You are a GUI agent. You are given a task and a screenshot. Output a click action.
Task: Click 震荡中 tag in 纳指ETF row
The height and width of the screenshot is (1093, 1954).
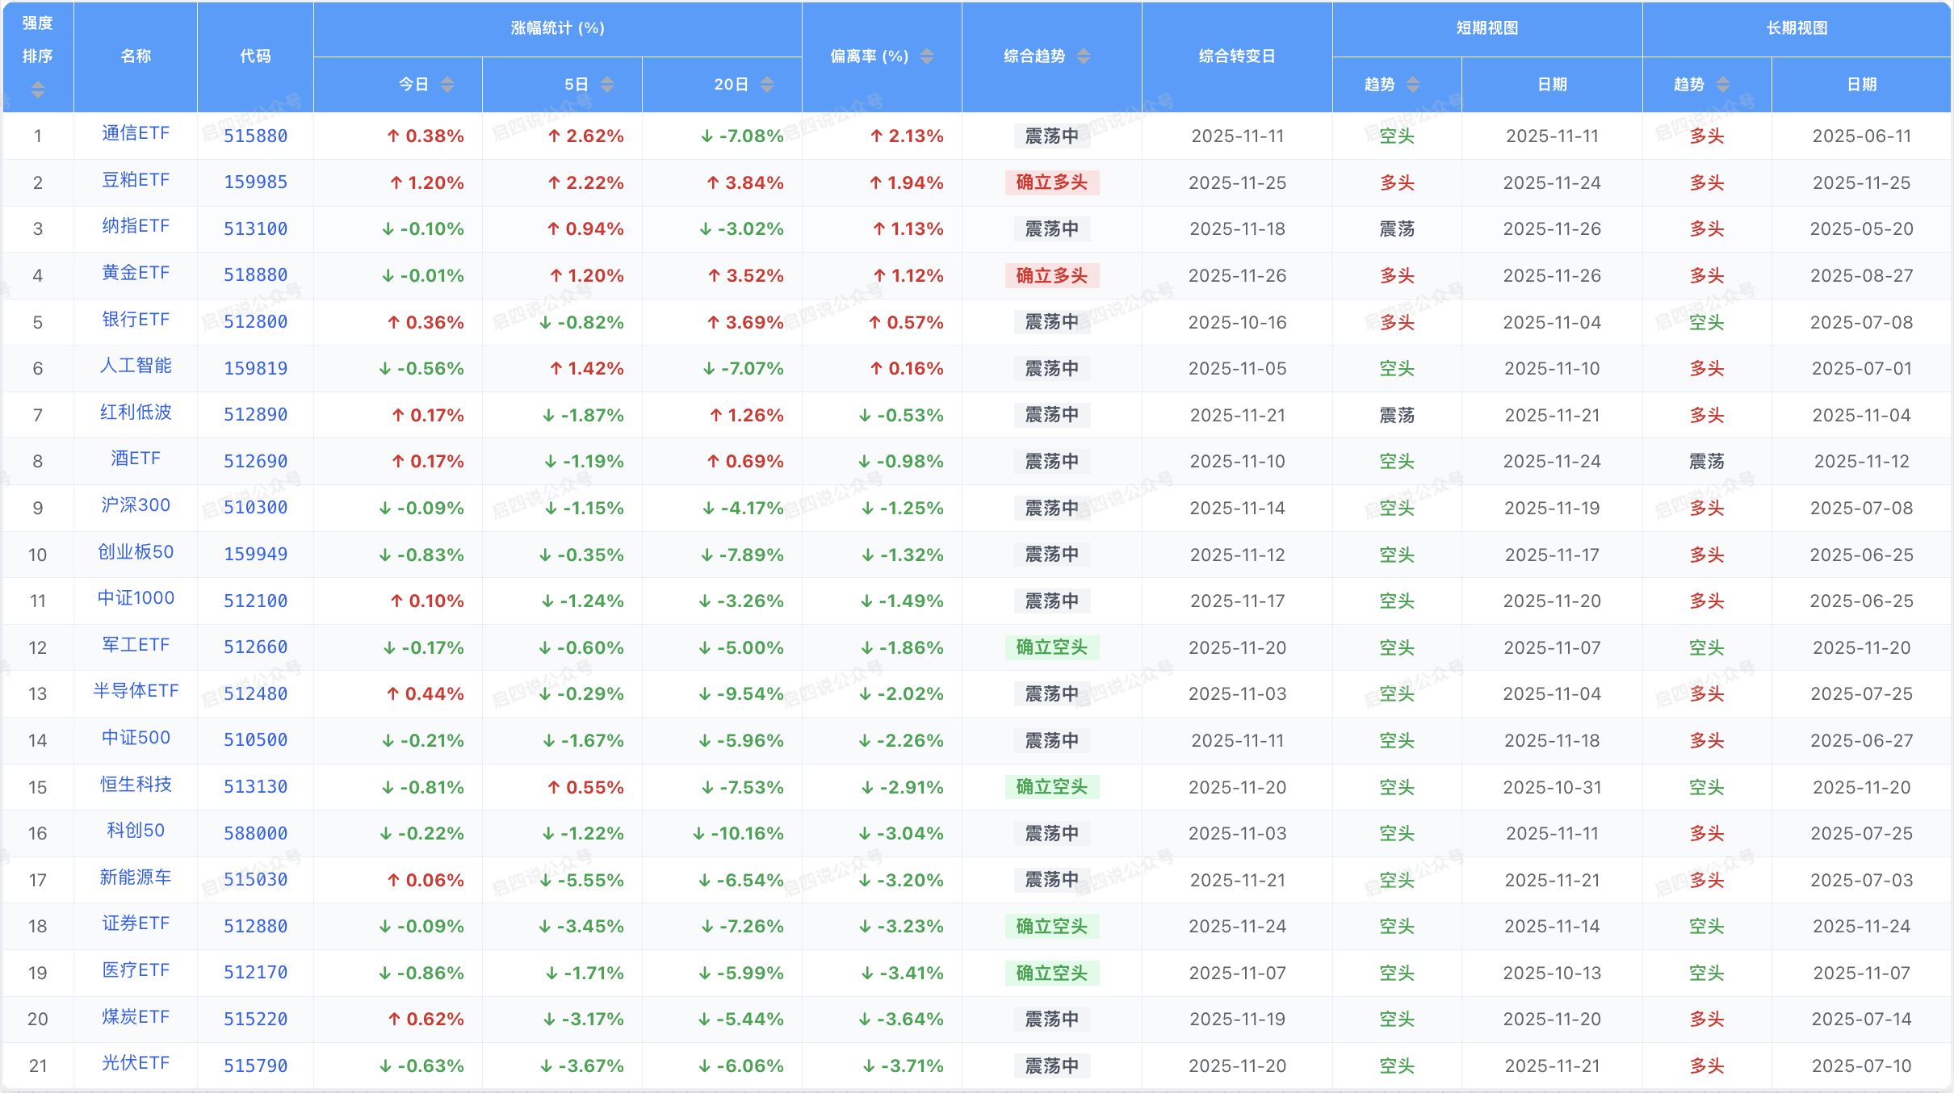(x=1051, y=228)
